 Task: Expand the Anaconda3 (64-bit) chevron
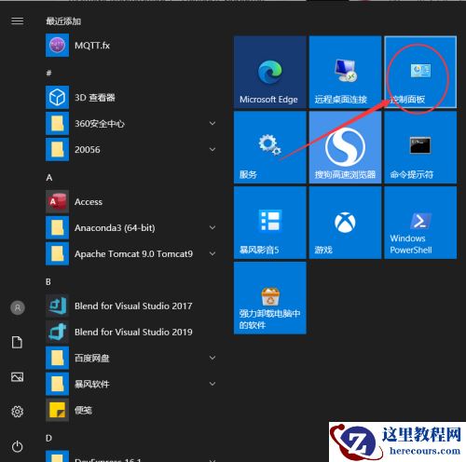pos(212,227)
